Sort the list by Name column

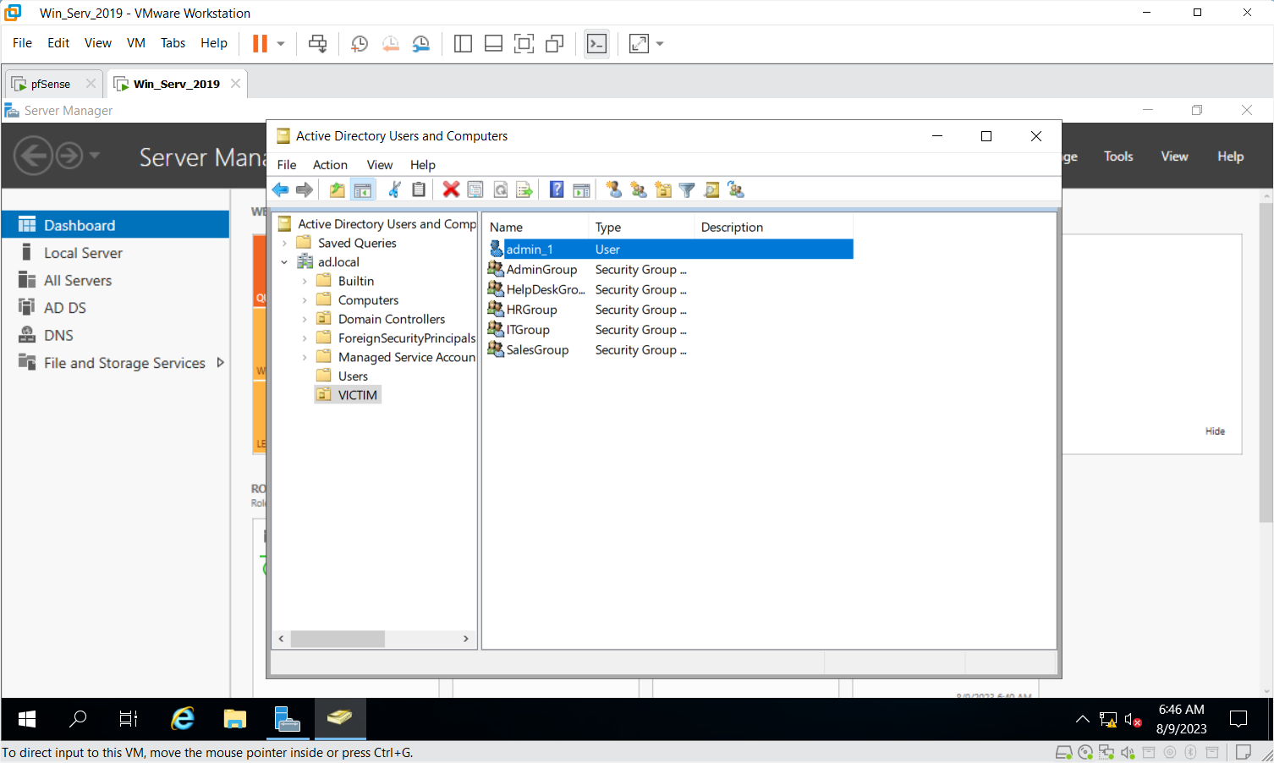pos(536,227)
